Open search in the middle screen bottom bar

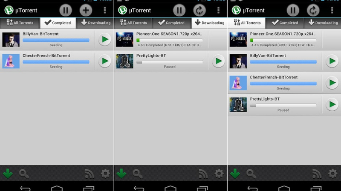pos(138,174)
